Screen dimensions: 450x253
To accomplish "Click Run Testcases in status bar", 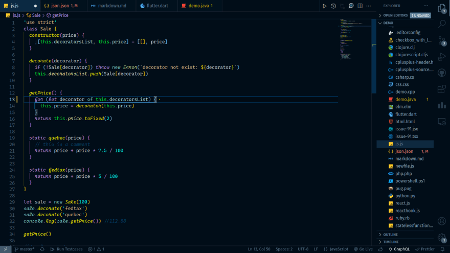I will coord(66,249).
